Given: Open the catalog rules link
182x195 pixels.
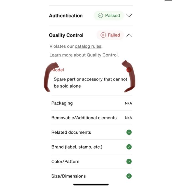Looking at the screenshot, I should pos(88,47).
